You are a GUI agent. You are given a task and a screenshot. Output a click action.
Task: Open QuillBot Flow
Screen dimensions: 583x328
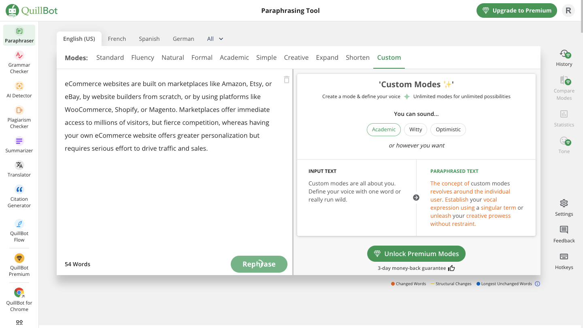19,231
